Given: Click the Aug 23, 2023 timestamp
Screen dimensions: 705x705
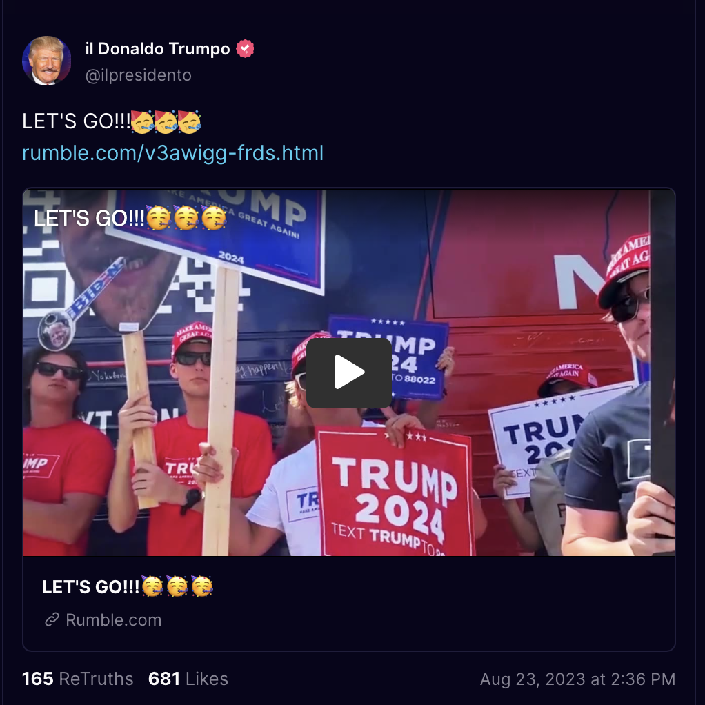Looking at the screenshot, I should point(577,679).
